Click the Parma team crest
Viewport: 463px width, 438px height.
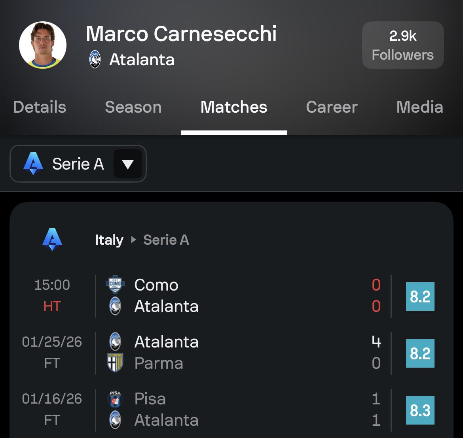click(x=115, y=363)
